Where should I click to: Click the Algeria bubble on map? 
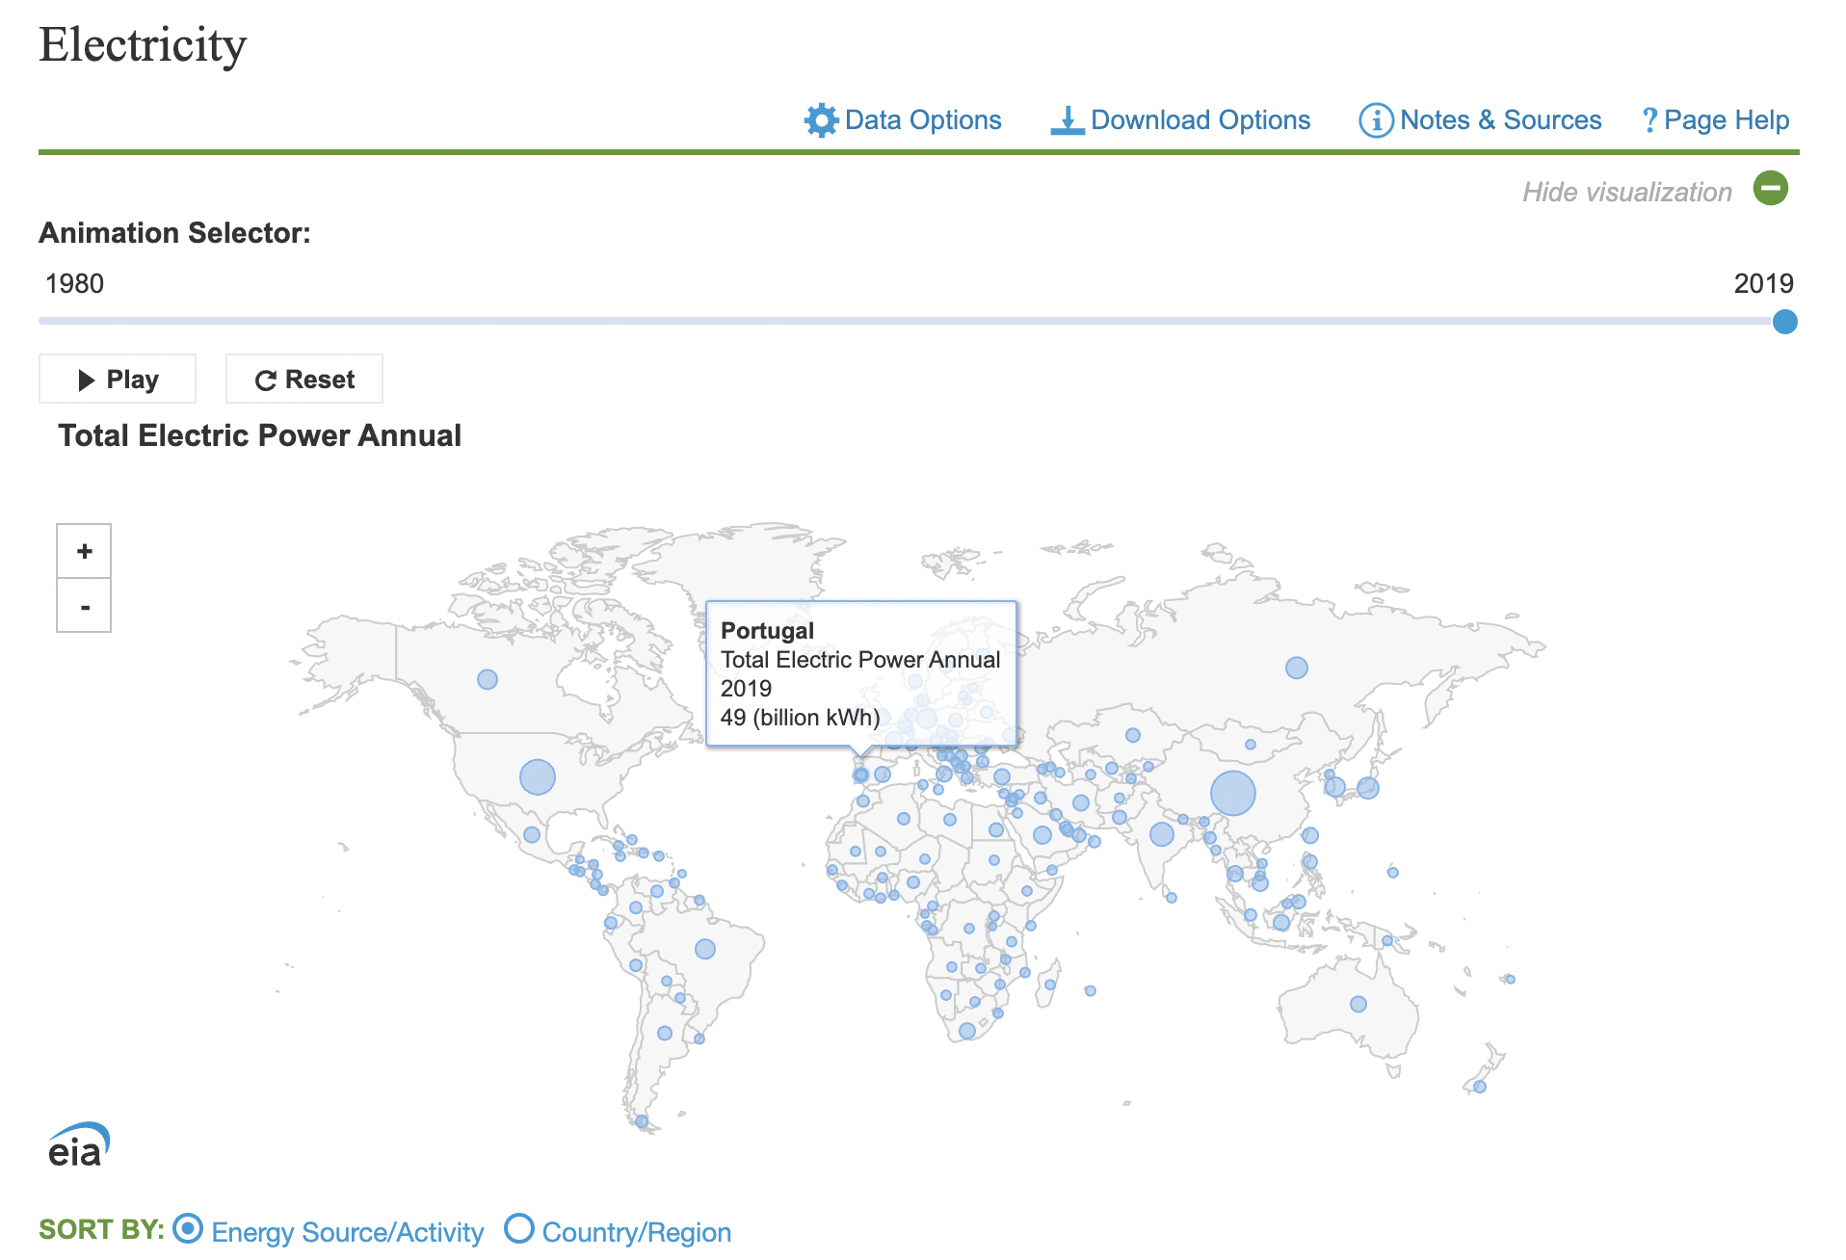pos(904,819)
